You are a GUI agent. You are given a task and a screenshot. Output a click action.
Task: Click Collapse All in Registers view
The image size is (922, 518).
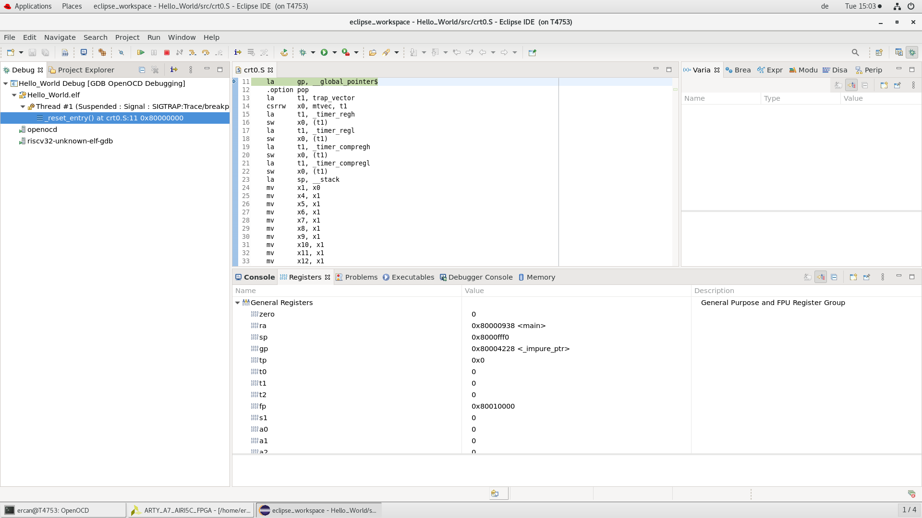(834, 277)
